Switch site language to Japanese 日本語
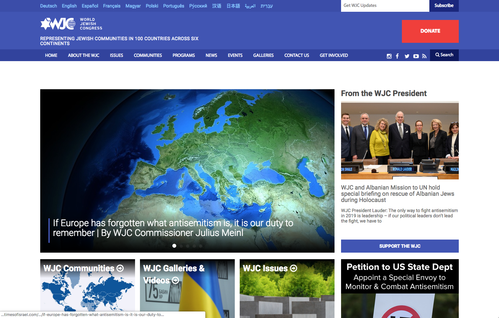499x318 pixels. (233, 6)
